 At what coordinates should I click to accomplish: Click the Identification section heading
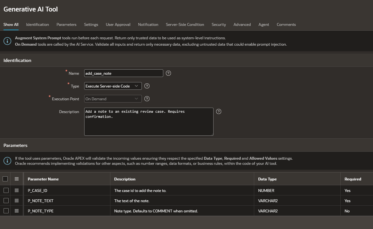pos(17,60)
